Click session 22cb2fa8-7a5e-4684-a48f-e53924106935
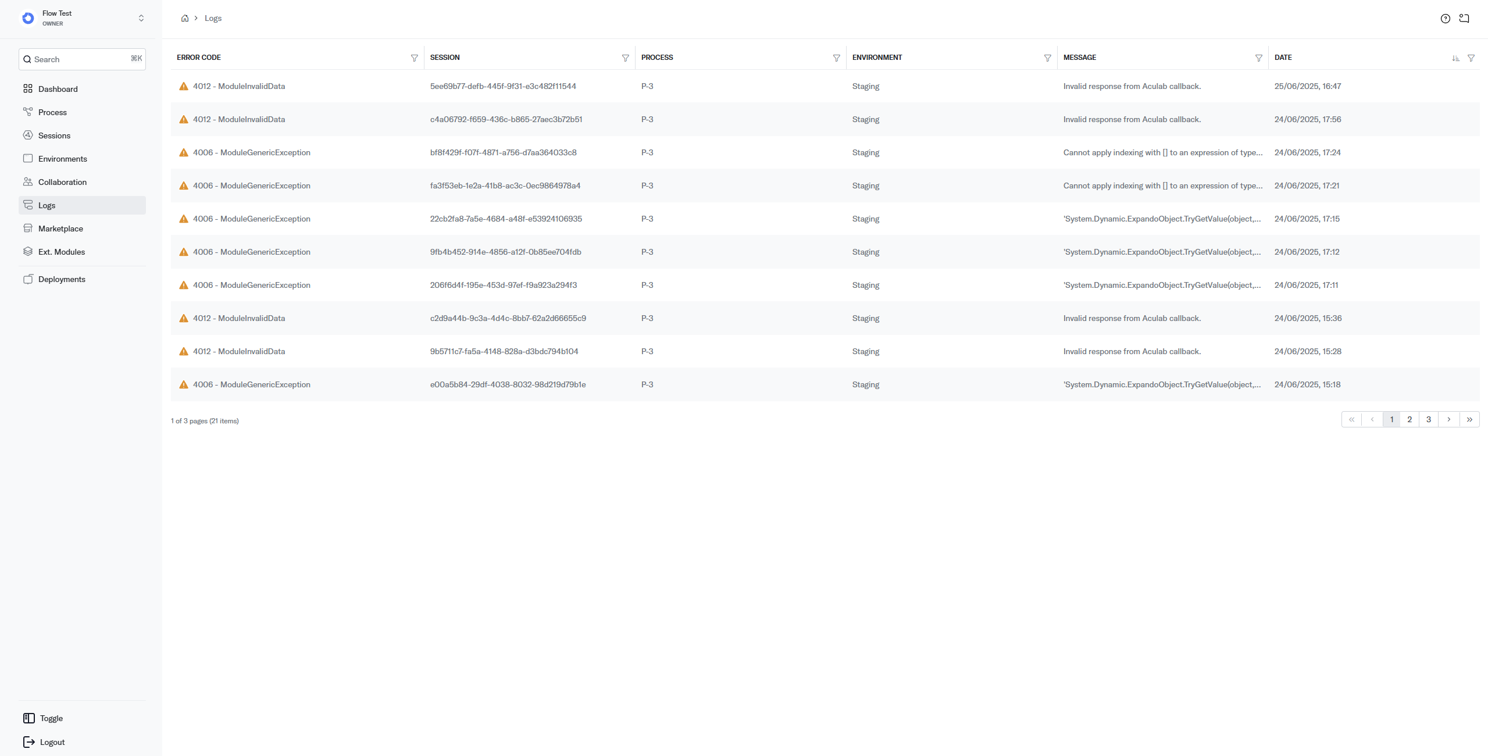This screenshot has width=1488, height=756. (506, 219)
